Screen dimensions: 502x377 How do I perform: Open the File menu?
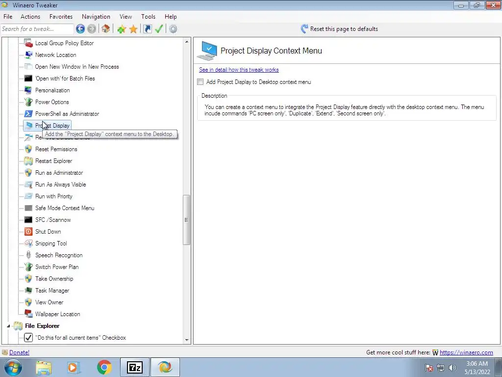click(x=8, y=17)
